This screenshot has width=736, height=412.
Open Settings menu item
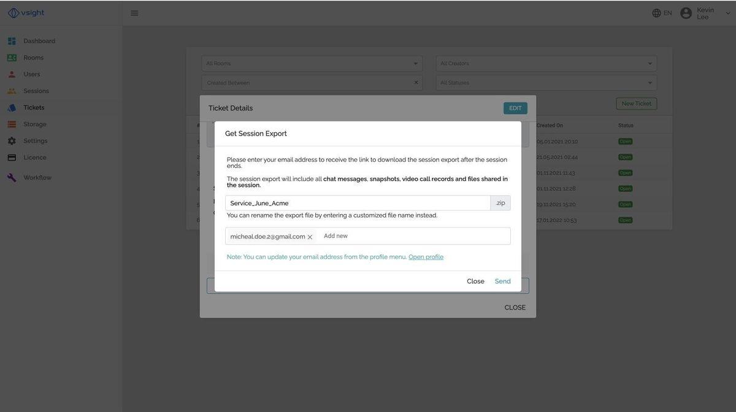click(36, 141)
